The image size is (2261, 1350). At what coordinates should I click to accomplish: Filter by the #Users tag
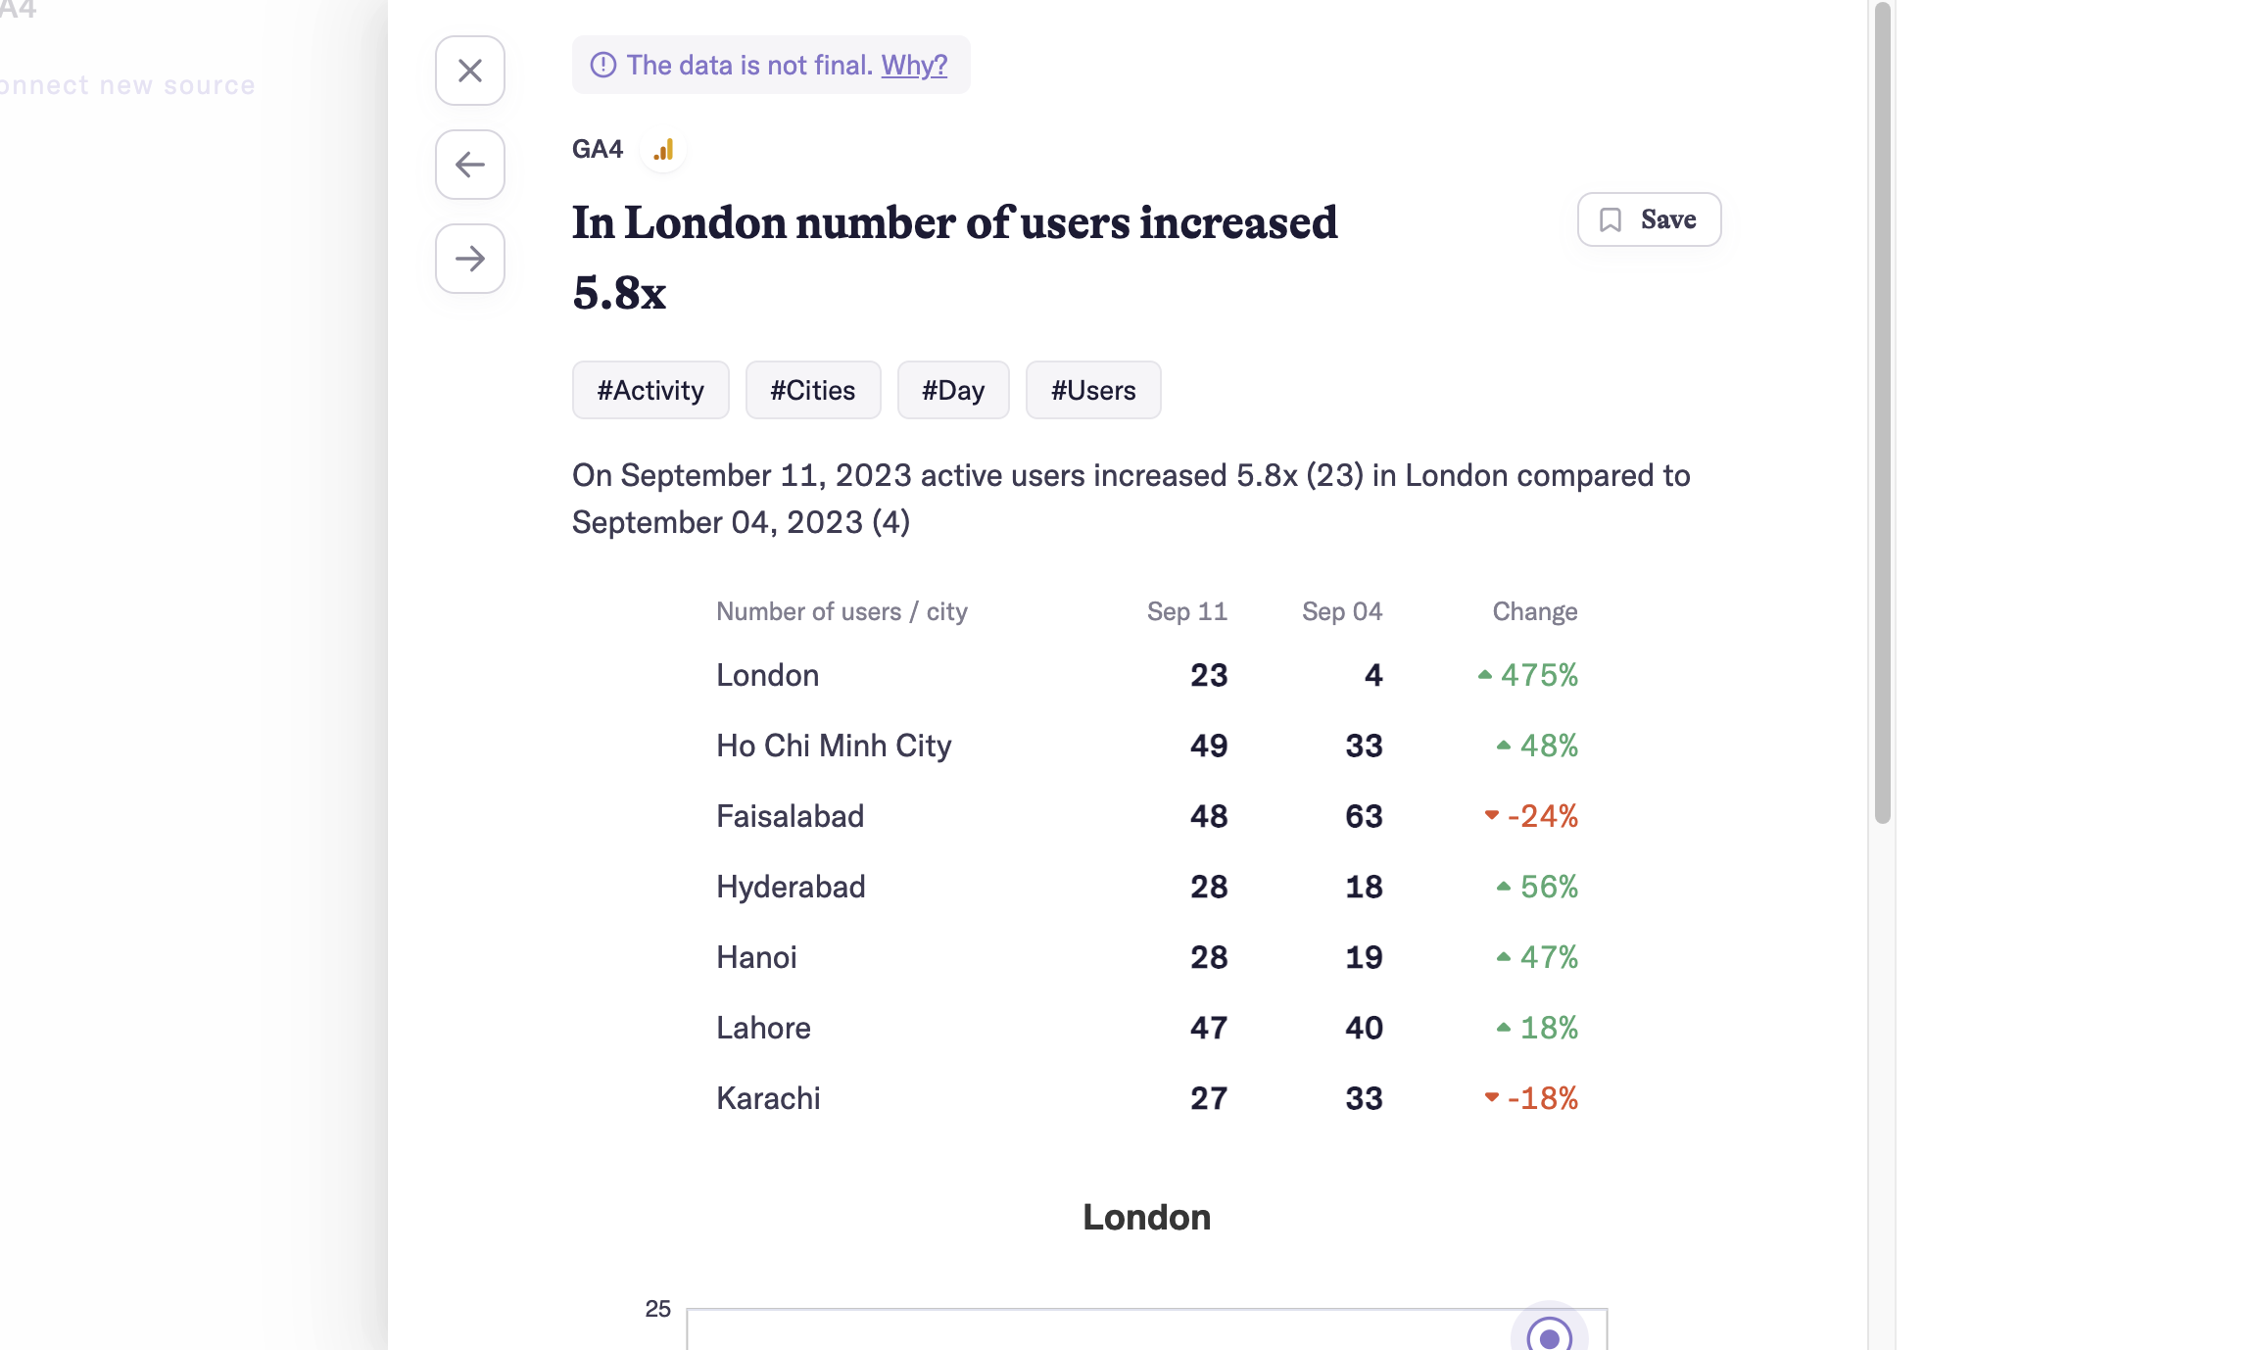[1093, 390]
